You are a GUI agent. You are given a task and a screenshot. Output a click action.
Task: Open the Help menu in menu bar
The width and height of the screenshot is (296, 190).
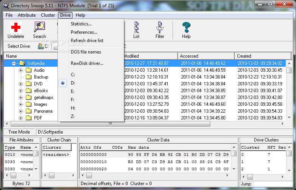pos(80,15)
